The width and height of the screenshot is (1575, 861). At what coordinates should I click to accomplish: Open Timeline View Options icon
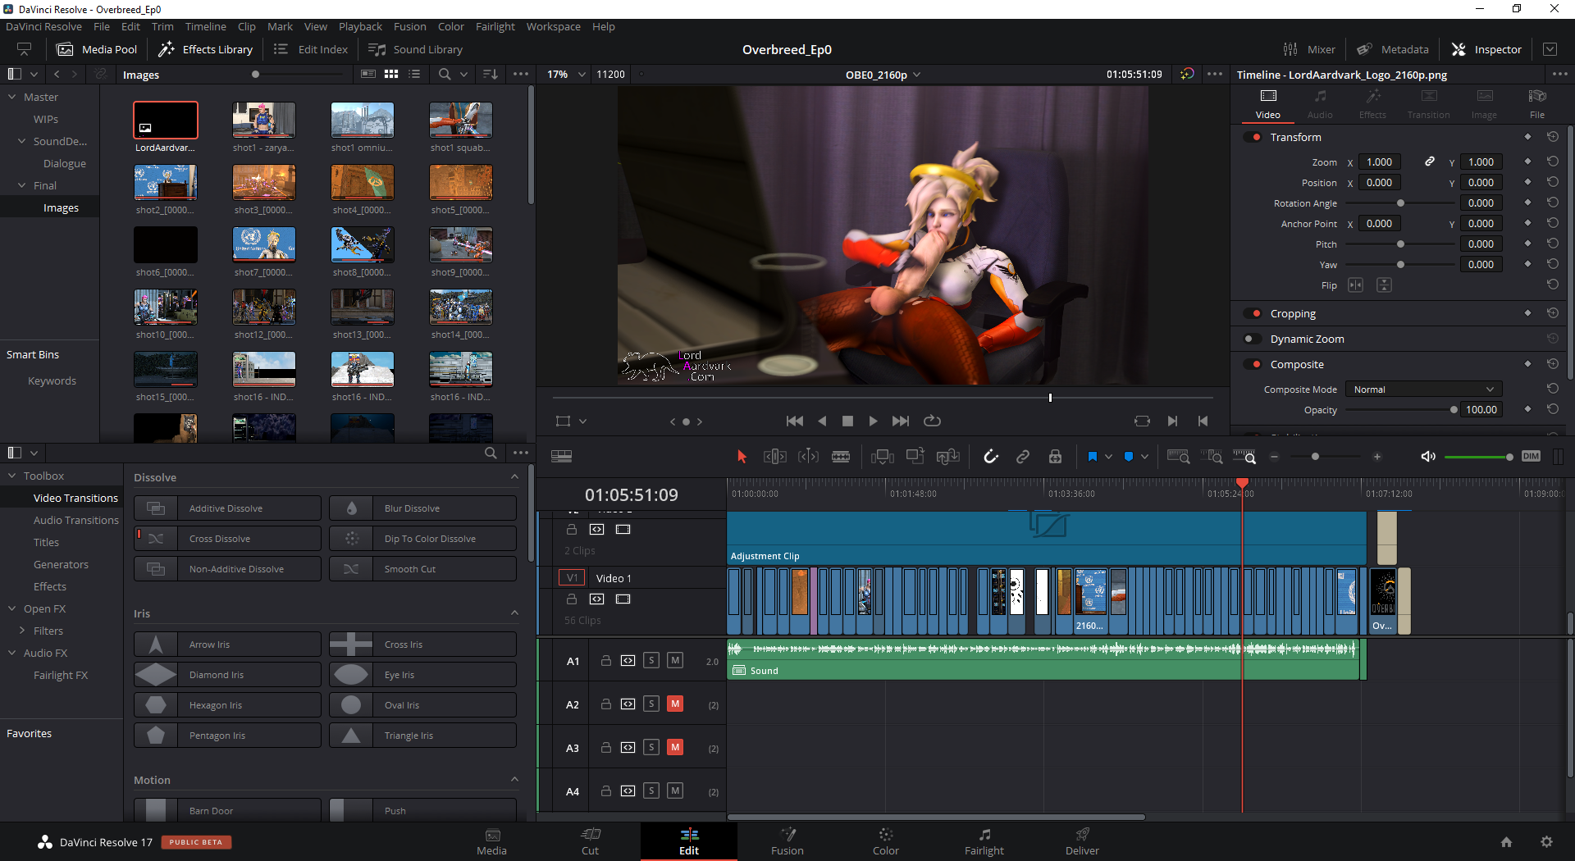(562, 457)
